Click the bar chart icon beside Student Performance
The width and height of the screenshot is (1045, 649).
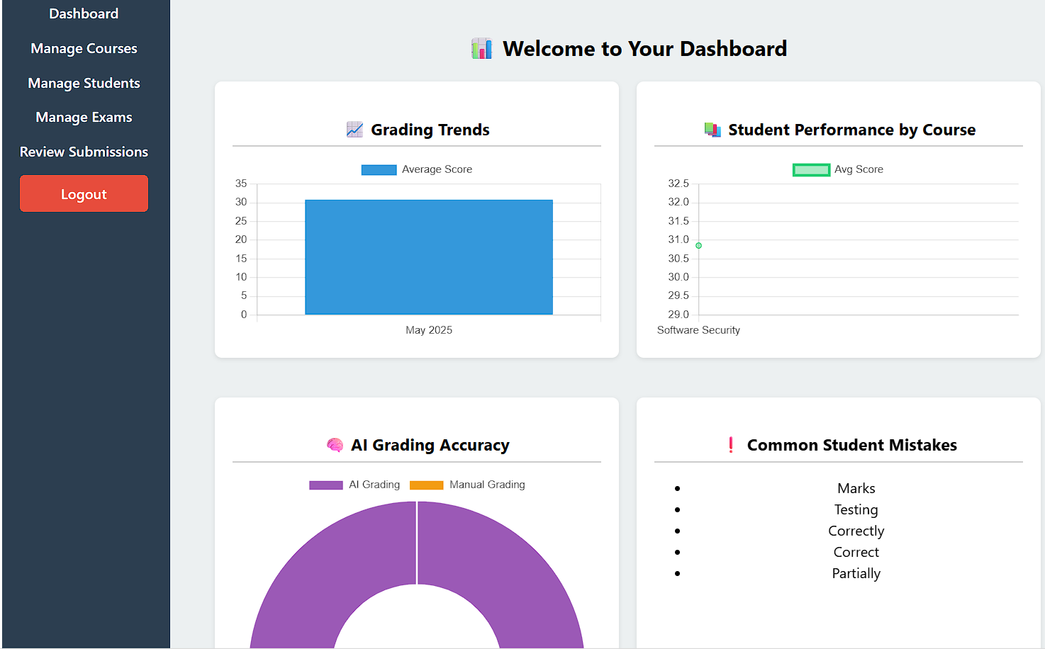[712, 129]
